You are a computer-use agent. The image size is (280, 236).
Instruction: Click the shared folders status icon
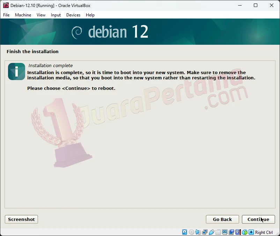coord(219,232)
